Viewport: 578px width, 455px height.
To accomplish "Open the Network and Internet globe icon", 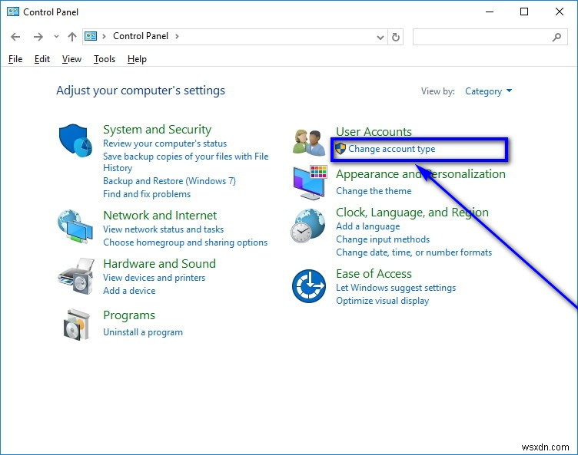I will (75, 226).
